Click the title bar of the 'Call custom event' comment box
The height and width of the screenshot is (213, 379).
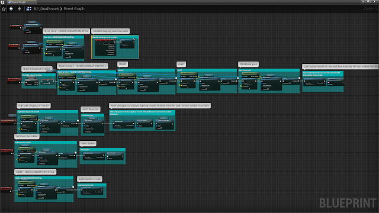pos(323,73)
